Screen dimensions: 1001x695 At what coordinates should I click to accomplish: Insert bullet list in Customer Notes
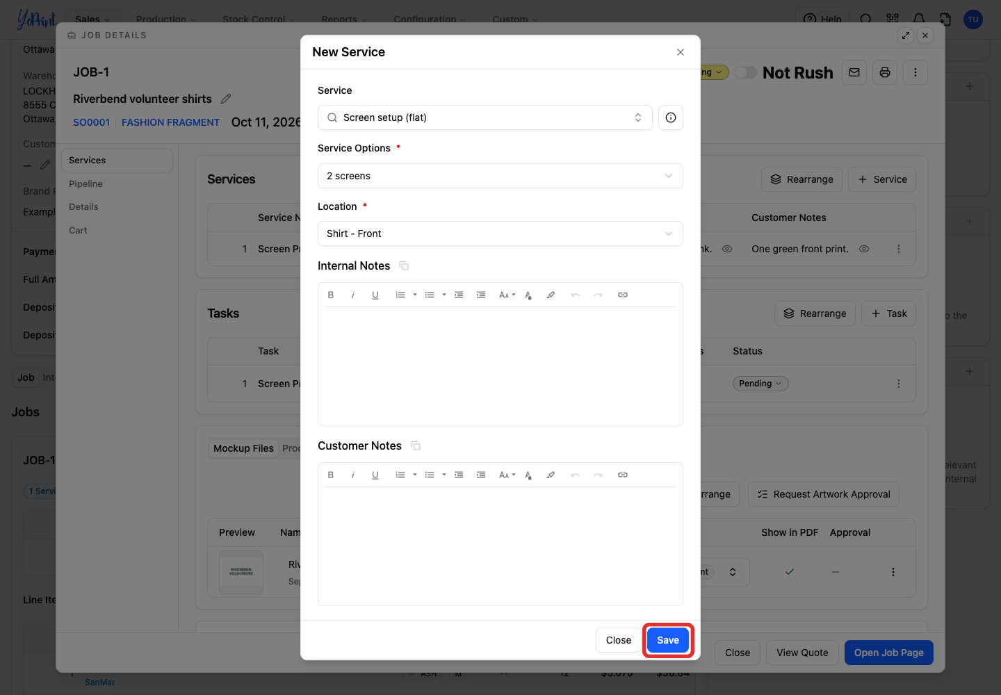click(x=430, y=475)
